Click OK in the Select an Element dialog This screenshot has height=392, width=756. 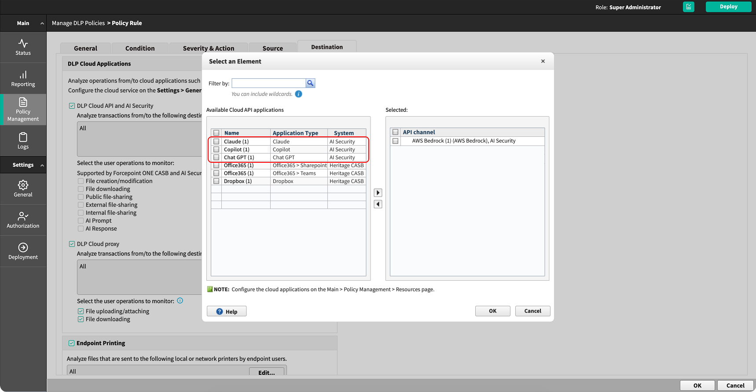(x=492, y=311)
